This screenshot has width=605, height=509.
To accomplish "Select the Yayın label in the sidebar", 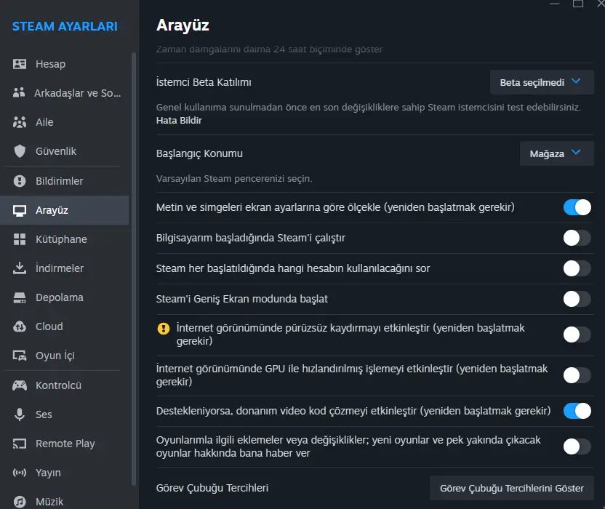I will tap(48, 473).
